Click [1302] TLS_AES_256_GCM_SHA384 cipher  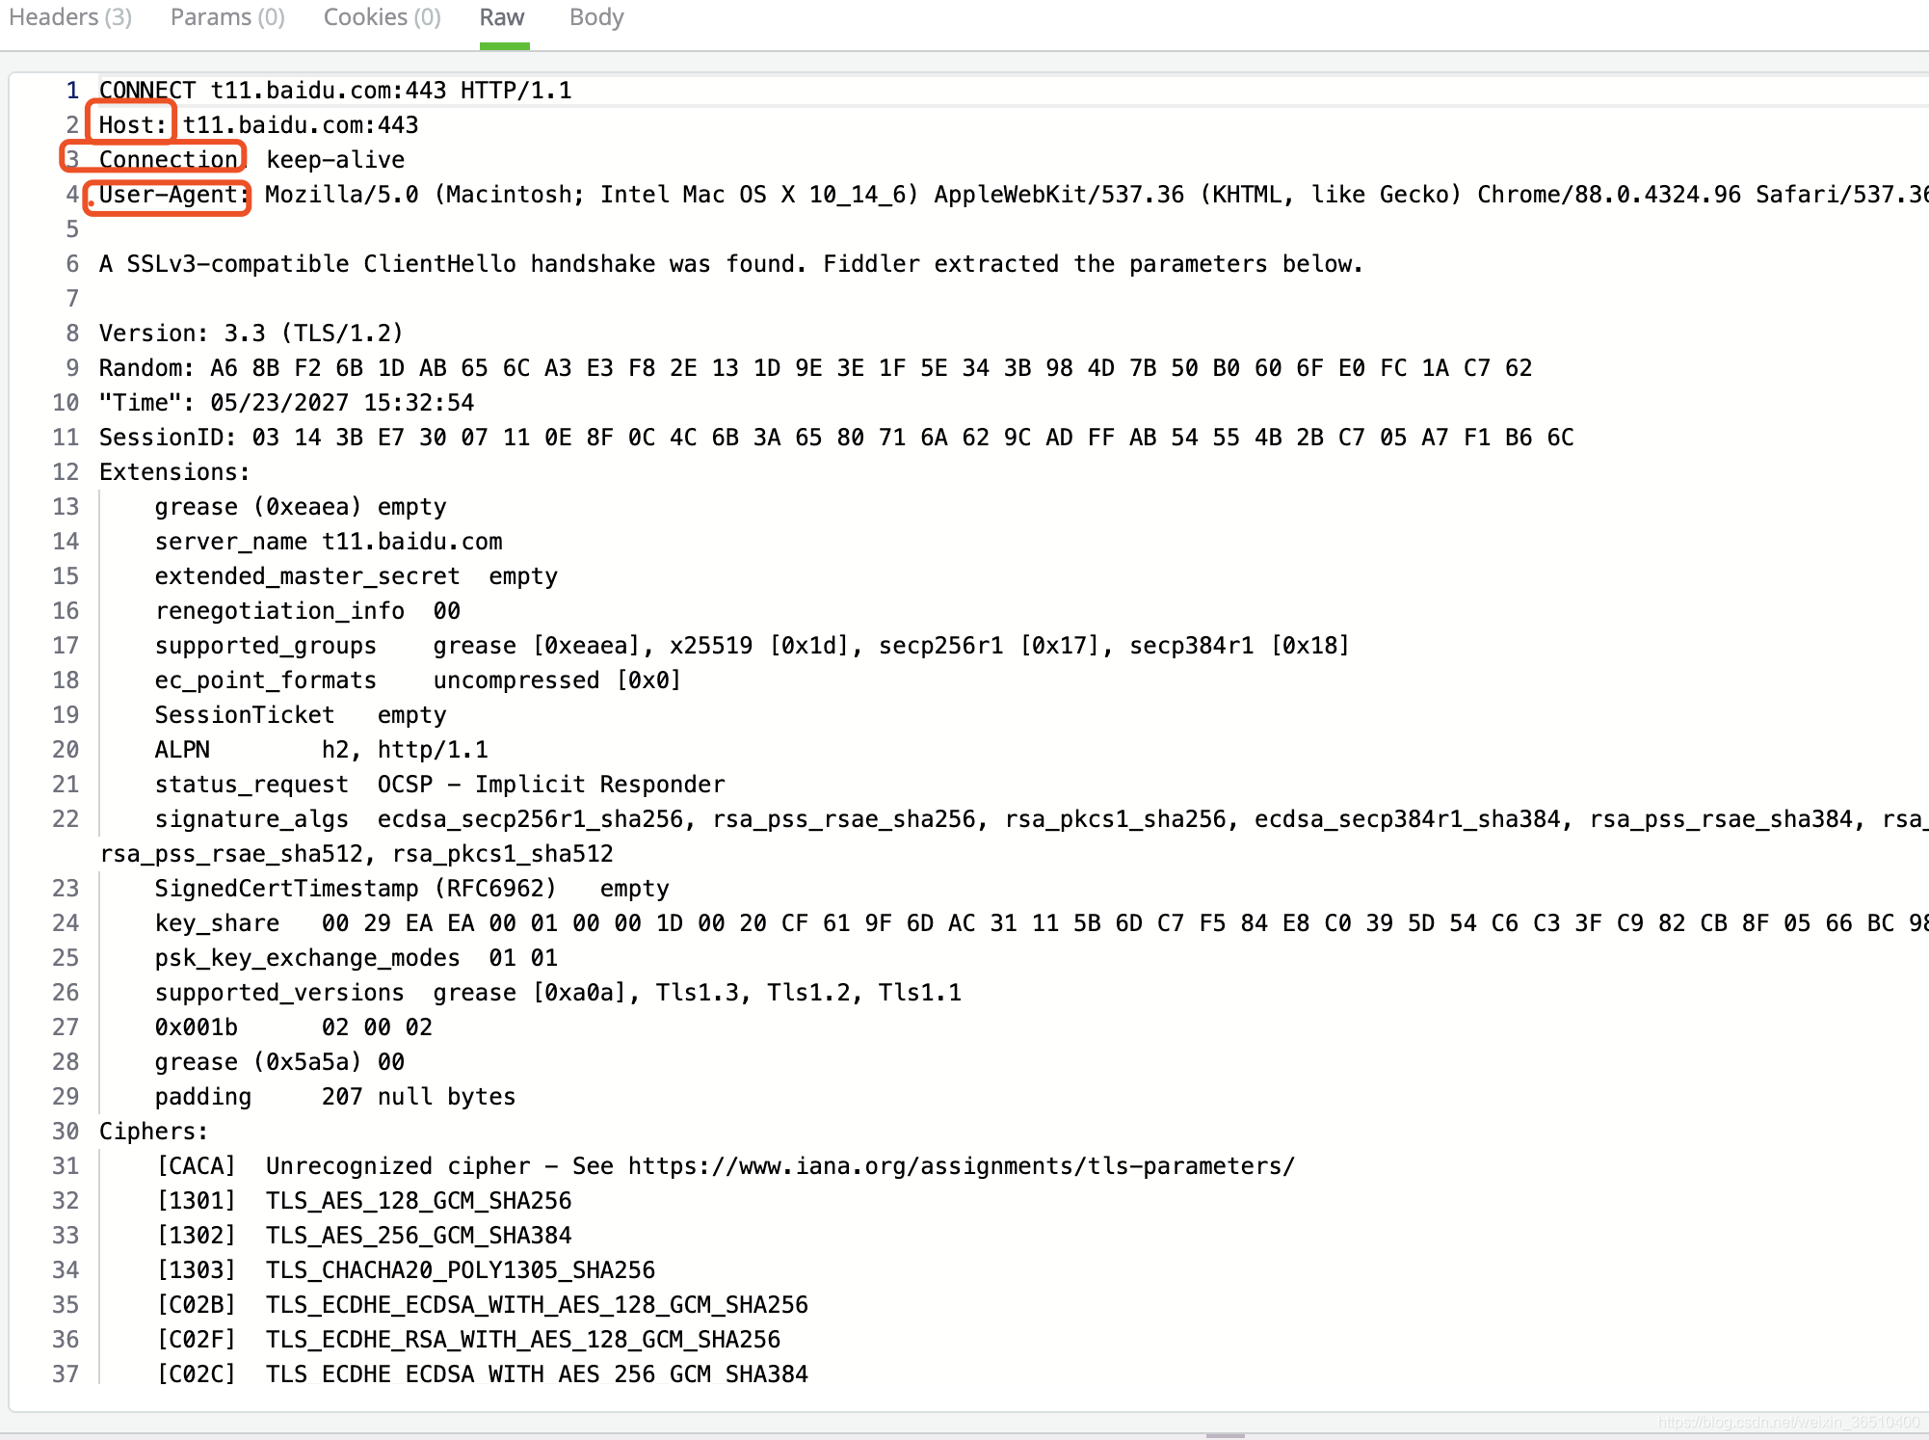tap(363, 1236)
